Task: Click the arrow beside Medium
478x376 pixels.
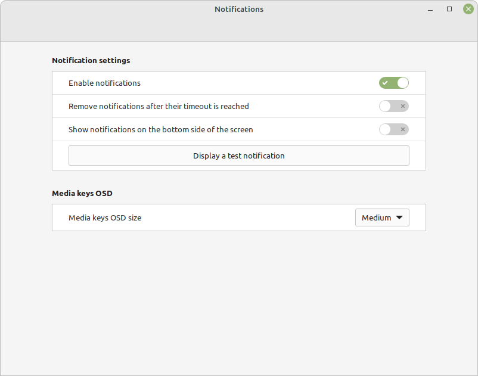Action: (399, 217)
